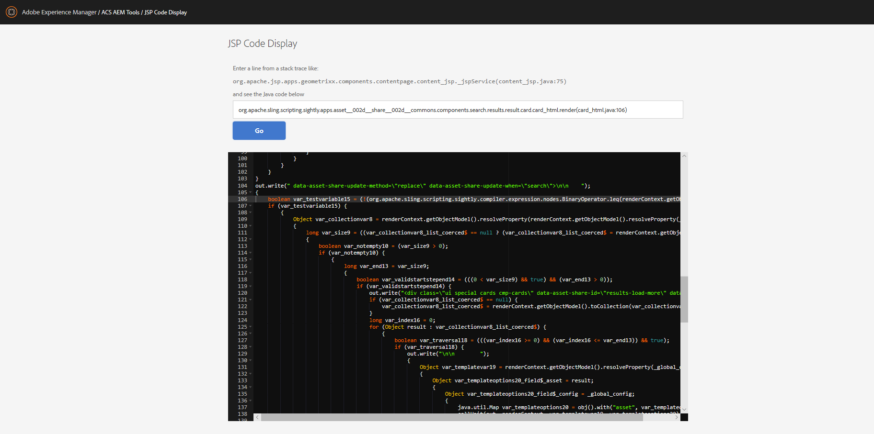Collapse the code block at line 105
The height and width of the screenshot is (434, 874).
(250, 192)
